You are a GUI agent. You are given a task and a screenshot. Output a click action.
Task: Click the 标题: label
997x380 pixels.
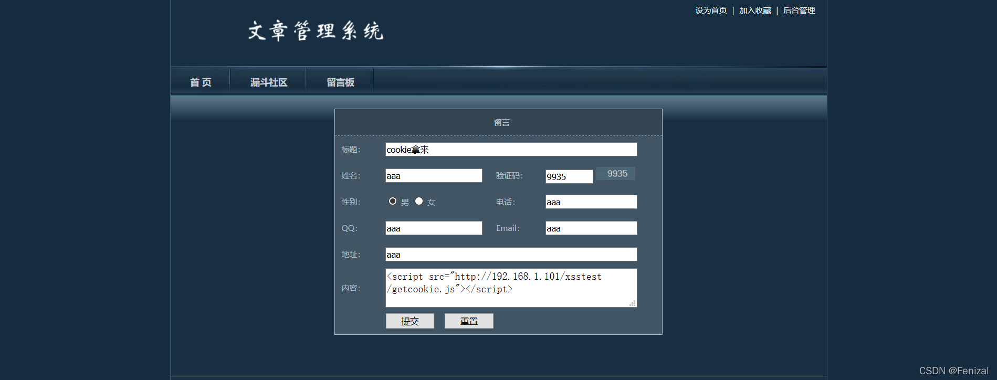tap(351, 150)
